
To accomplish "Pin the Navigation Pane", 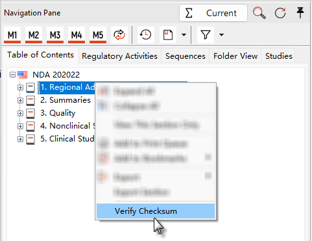I will [x=300, y=13].
